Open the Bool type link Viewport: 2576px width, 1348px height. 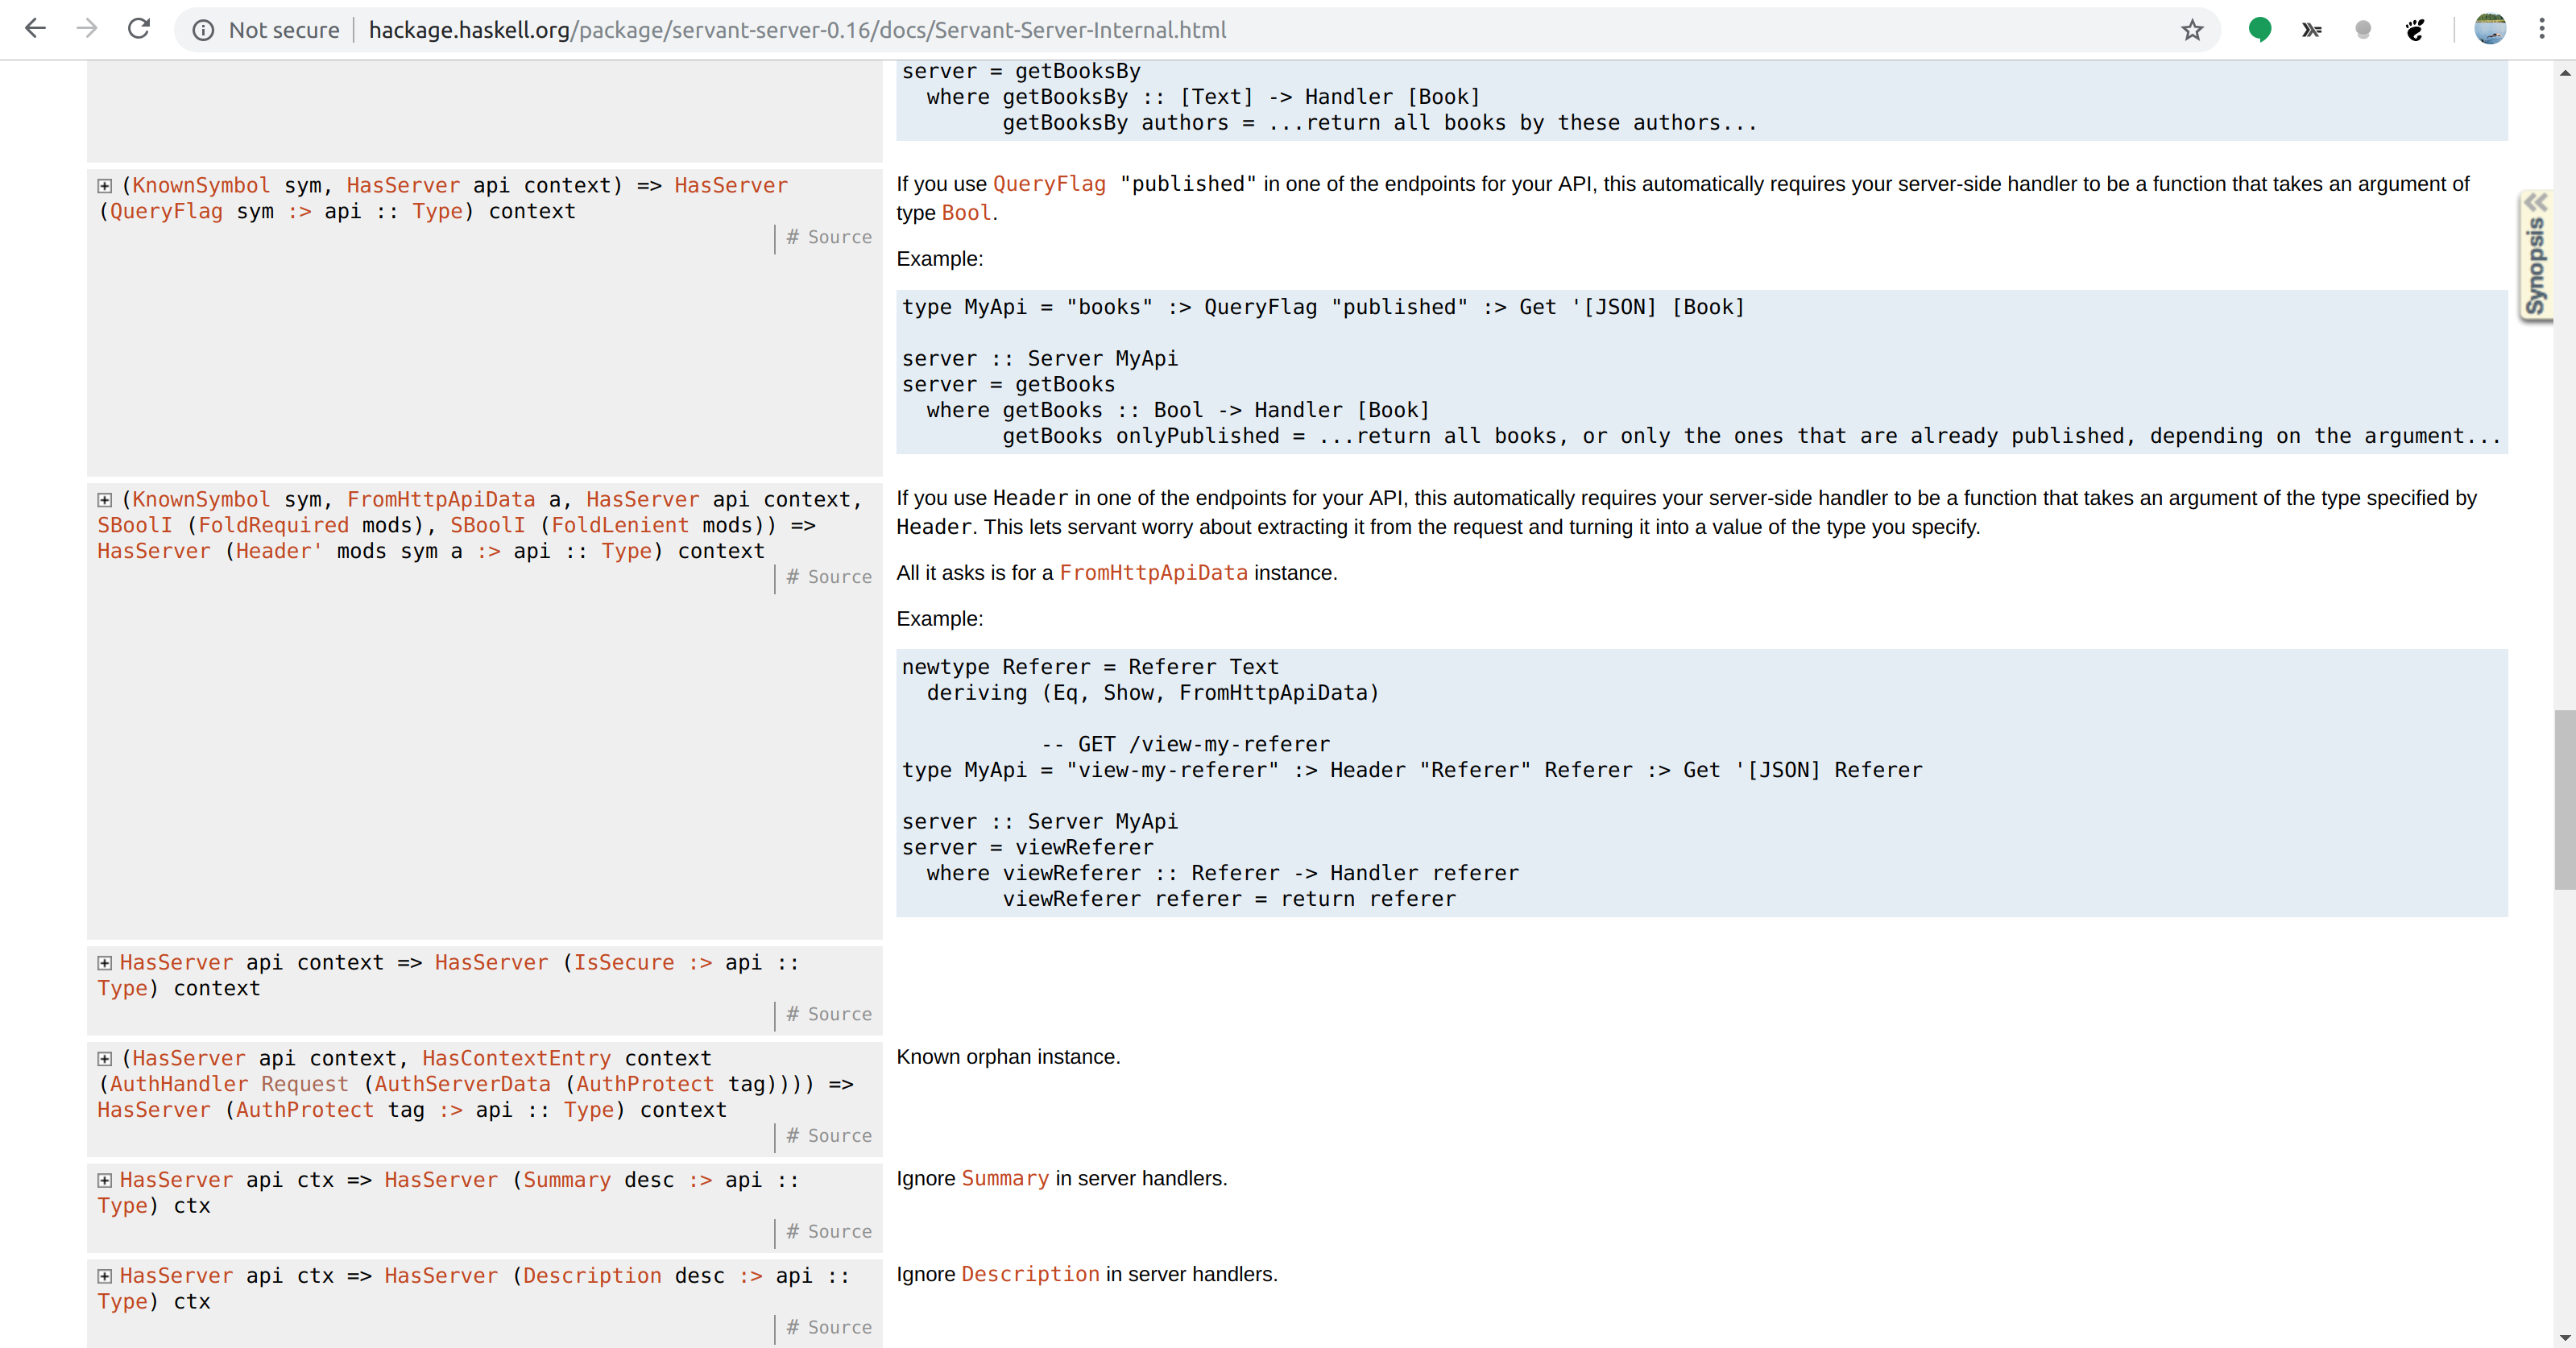click(x=966, y=213)
